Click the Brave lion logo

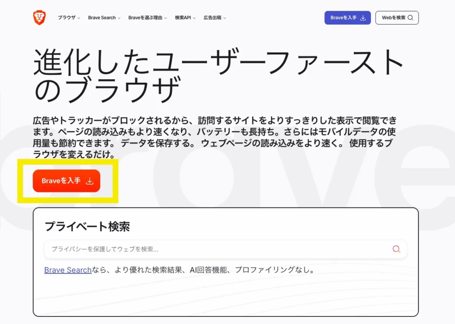pos(39,17)
